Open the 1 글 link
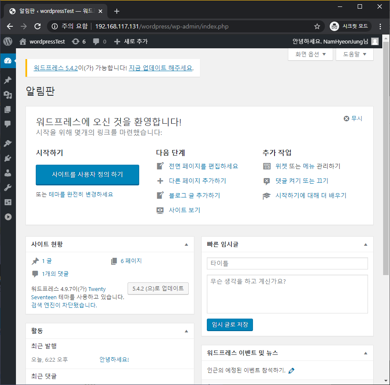Image resolution: width=390 pixels, height=385 pixels. pos(47,261)
